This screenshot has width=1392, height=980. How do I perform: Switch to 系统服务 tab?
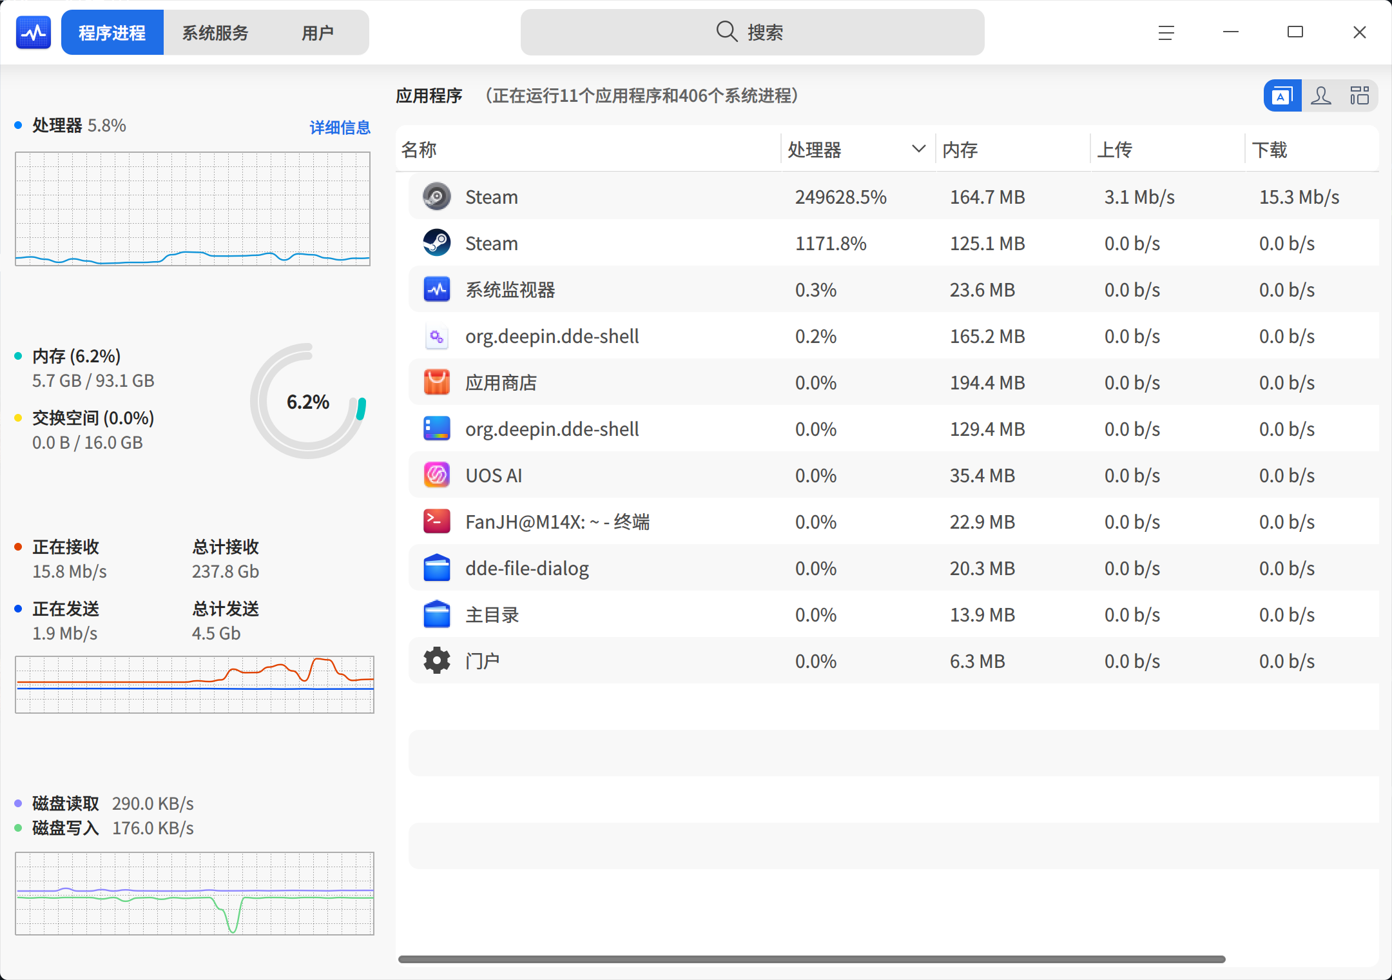click(215, 32)
